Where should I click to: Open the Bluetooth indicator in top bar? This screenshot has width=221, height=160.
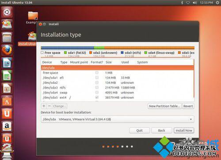coord(182,3)
